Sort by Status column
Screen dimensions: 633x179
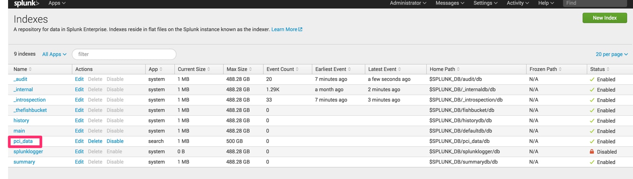click(600, 69)
